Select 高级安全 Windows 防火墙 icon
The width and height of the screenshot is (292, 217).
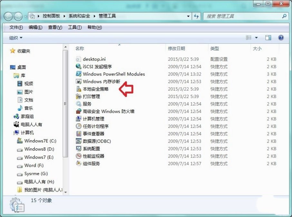(78, 111)
